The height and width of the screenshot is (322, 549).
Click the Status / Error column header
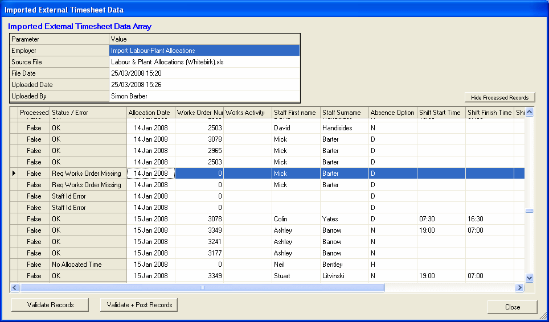(88, 113)
